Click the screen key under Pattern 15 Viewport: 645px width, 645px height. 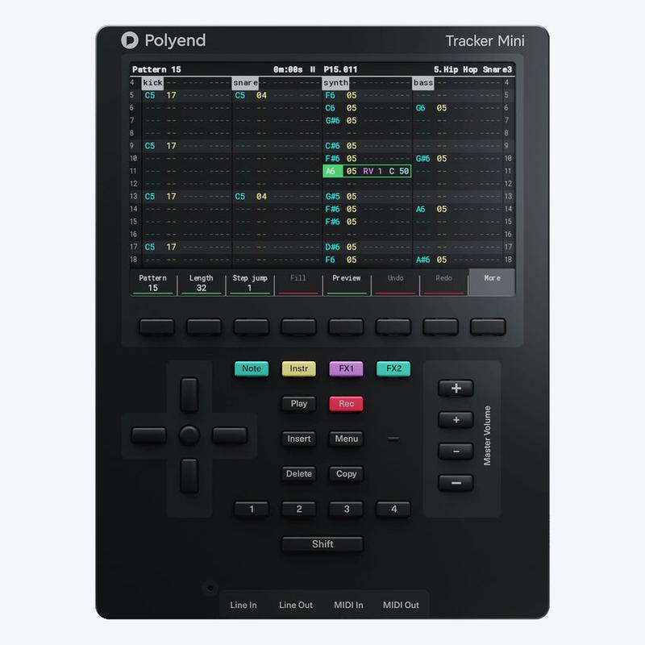[x=156, y=327]
